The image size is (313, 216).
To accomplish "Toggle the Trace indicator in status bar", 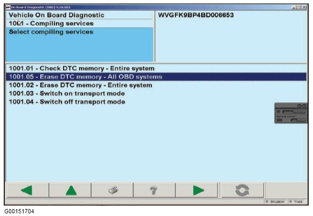I will 296,202.
